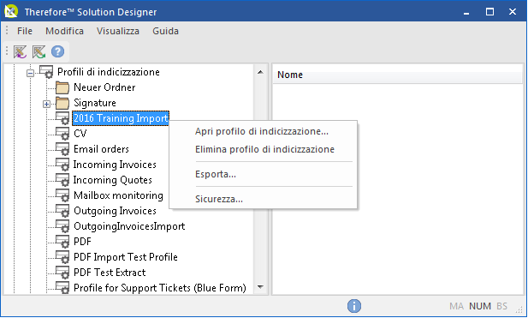This screenshot has width=528, height=318.
Task: Click the tree scrollbar down arrow
Action: click(260, 287)
